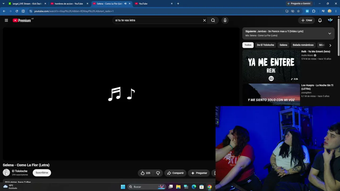
Task: Open the weather widget showing 10°C Nublado
Action: point(10,187)
